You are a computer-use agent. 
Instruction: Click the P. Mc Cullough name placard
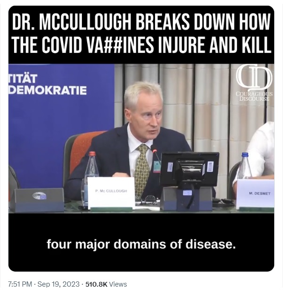(111, 193)
